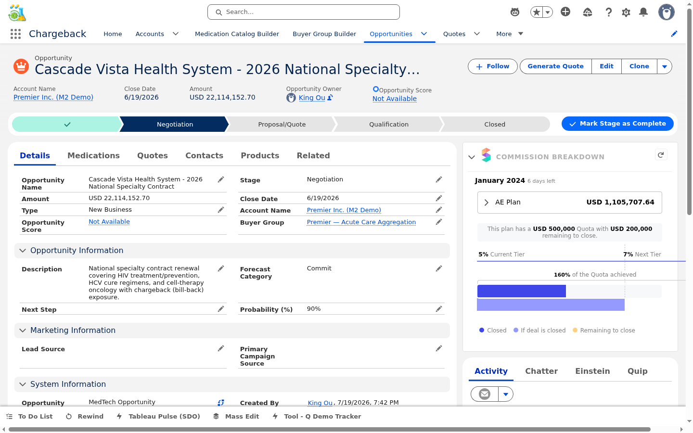Image resolution: width=693 pixels, height=433 pixels.
Task: Open the Setup gear icon
Action: 626,12
